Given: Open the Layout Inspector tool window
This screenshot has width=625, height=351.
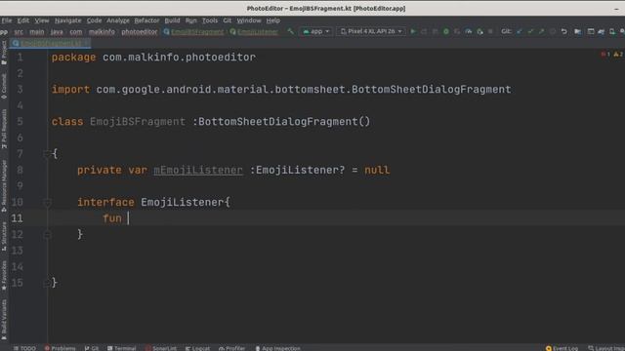Looking at the screenshot, I should point(605,348).
